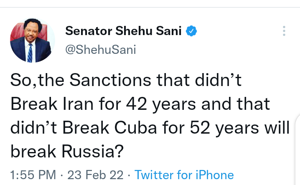Click the word Cuba in the tweet
This screenshot has width=300, height=185.
click(142, 128)
